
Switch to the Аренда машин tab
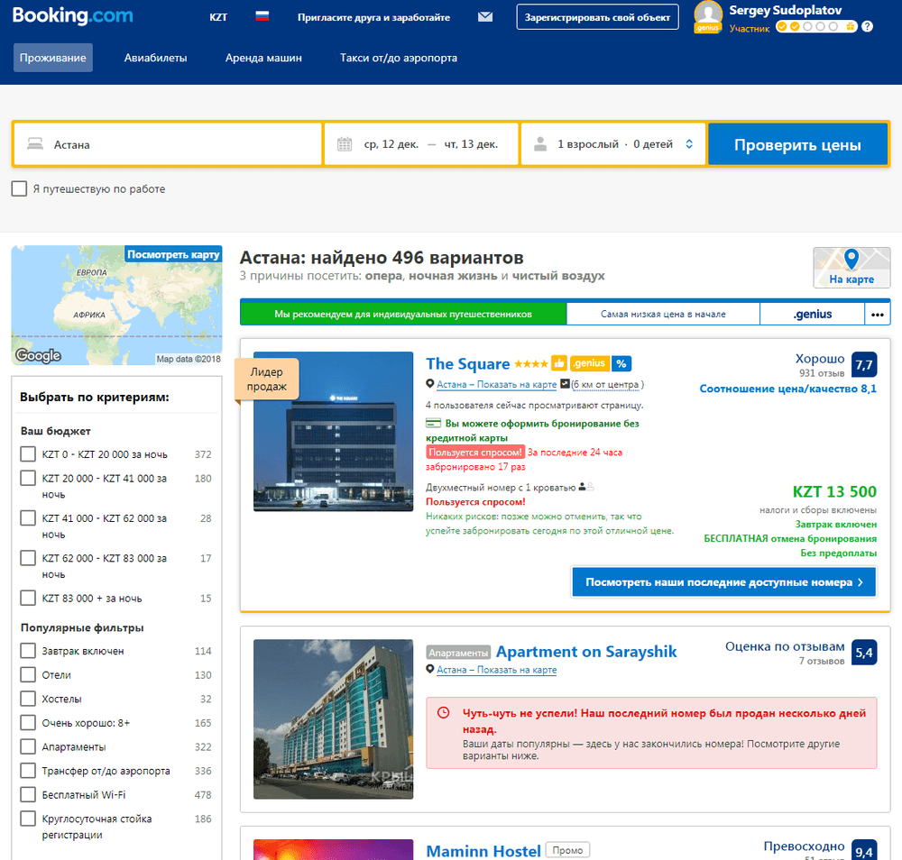point(263,58)
